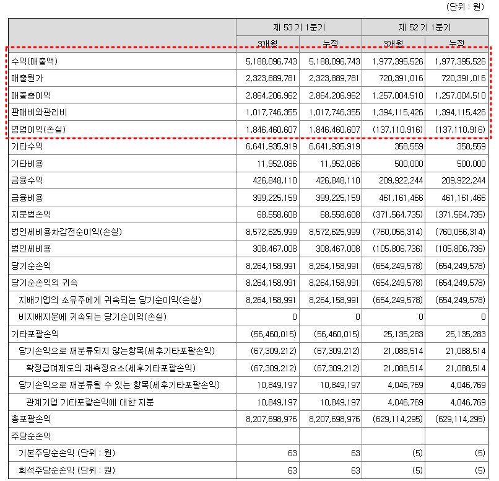Screen dimensions: 499x481
Task: Select the first 3개월 column header
Action: click(x=266, y=43)
